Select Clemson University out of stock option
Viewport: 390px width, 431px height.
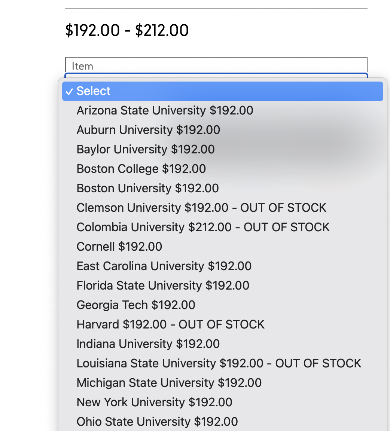coord(222,208)
